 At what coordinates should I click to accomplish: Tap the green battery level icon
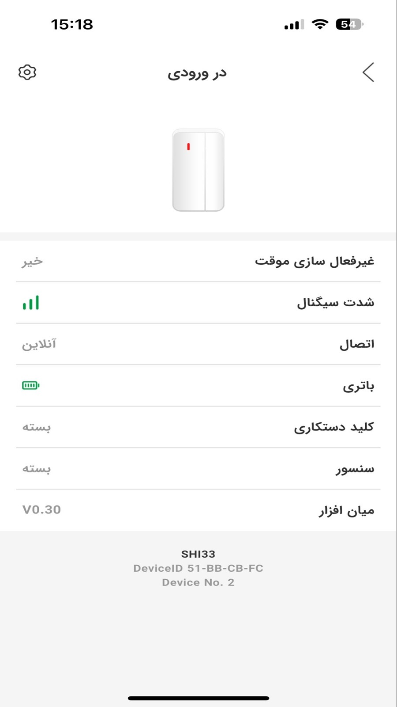[x=31, y=386]
